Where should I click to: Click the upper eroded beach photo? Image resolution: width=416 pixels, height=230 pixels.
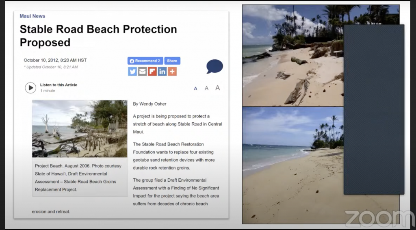tap(293, 55)
